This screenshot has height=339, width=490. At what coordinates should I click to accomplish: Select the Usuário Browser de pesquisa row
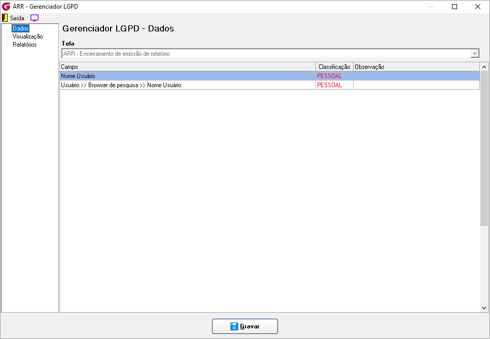[269, 85]
